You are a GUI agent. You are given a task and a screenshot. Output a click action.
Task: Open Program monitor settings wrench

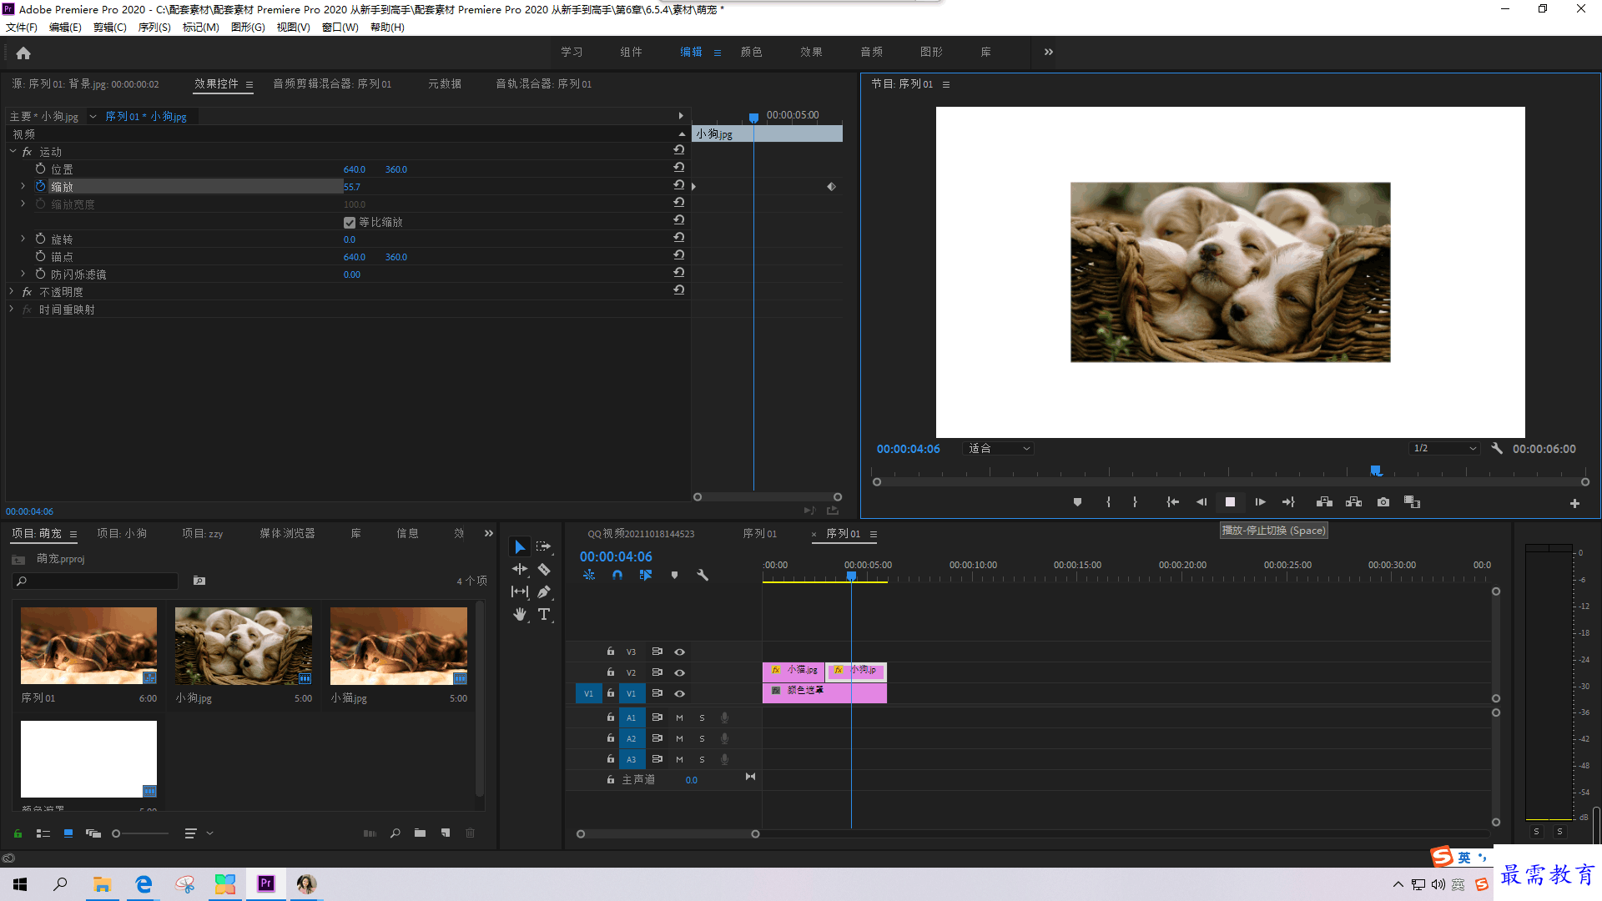(x=1497, y=448)
